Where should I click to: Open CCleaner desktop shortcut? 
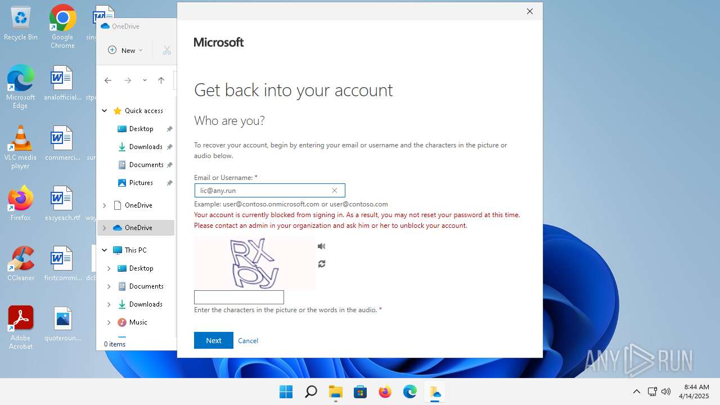click(x=21, y=264)
